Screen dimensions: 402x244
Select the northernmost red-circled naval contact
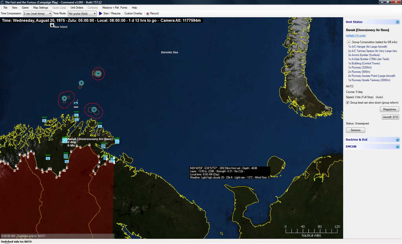98,73
